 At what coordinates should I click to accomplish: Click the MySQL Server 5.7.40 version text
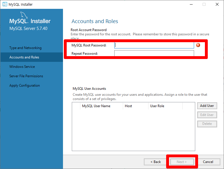pos(28,28)
